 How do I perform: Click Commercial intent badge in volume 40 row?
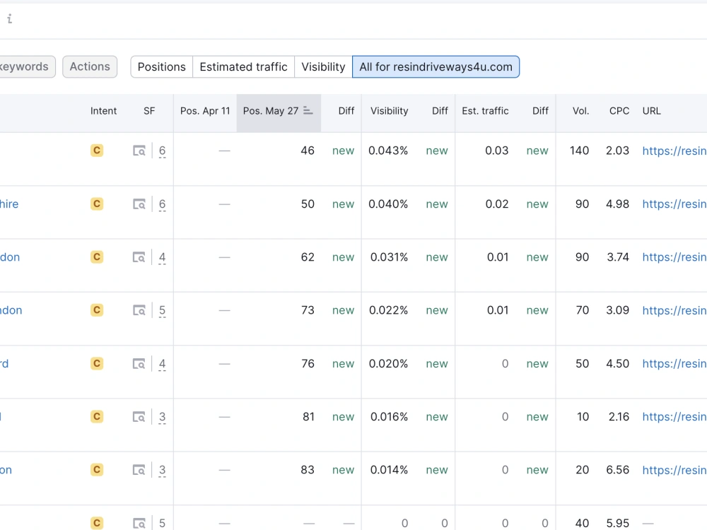click(x=97, y=523)
